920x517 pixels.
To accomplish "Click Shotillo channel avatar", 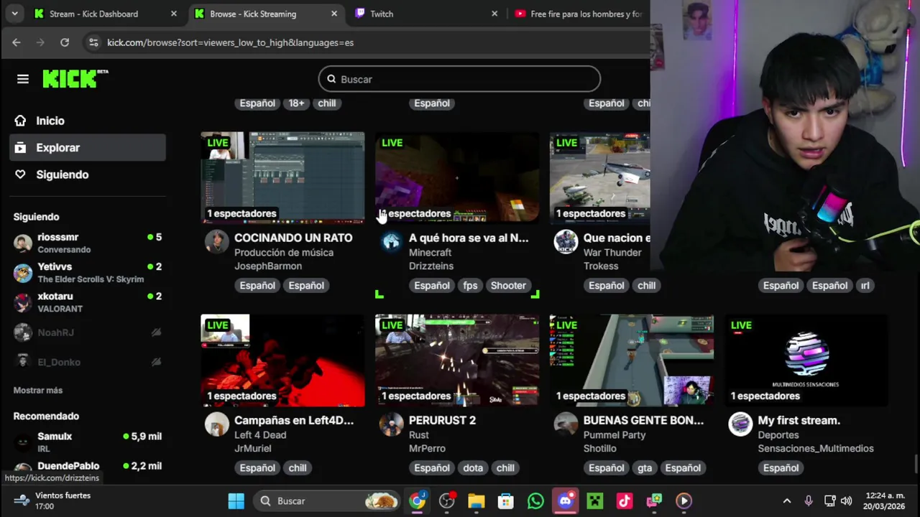I will [566, 424].
